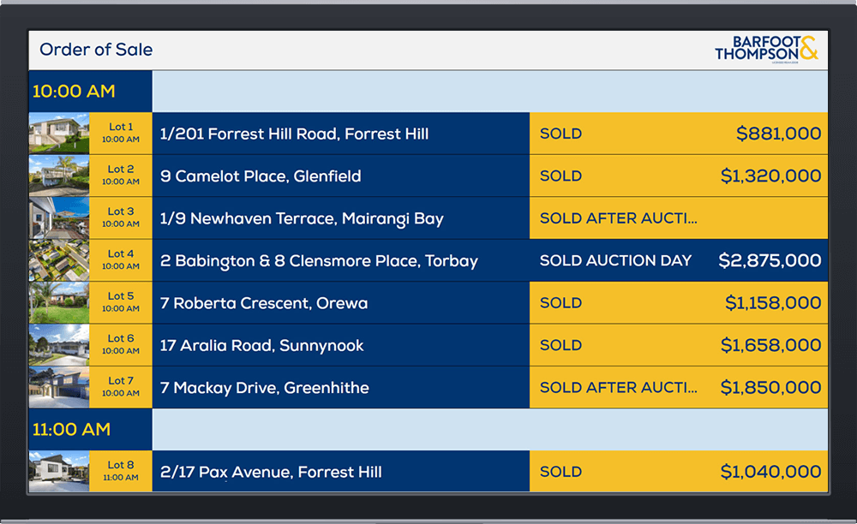Select Lot 4 aerial thumbnail image
This screenshot has height=524, width=857.
pos(58,260)
